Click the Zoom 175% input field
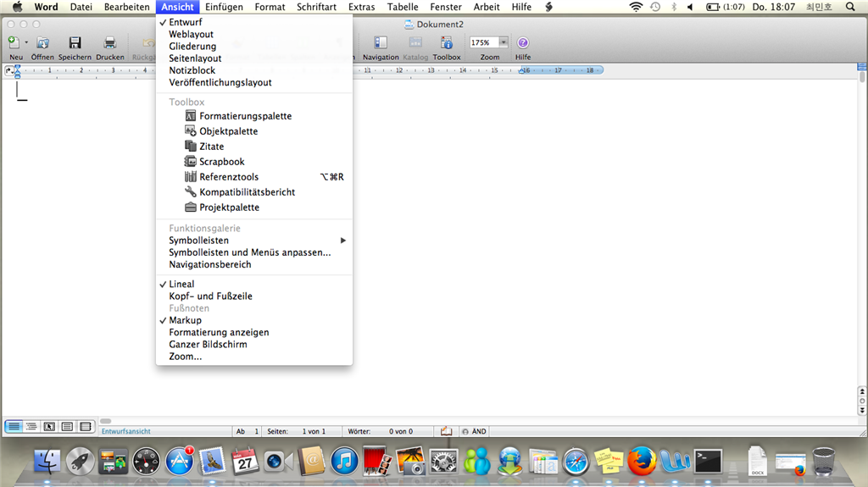This screenshot has width=868, height=487. point(484,42)
